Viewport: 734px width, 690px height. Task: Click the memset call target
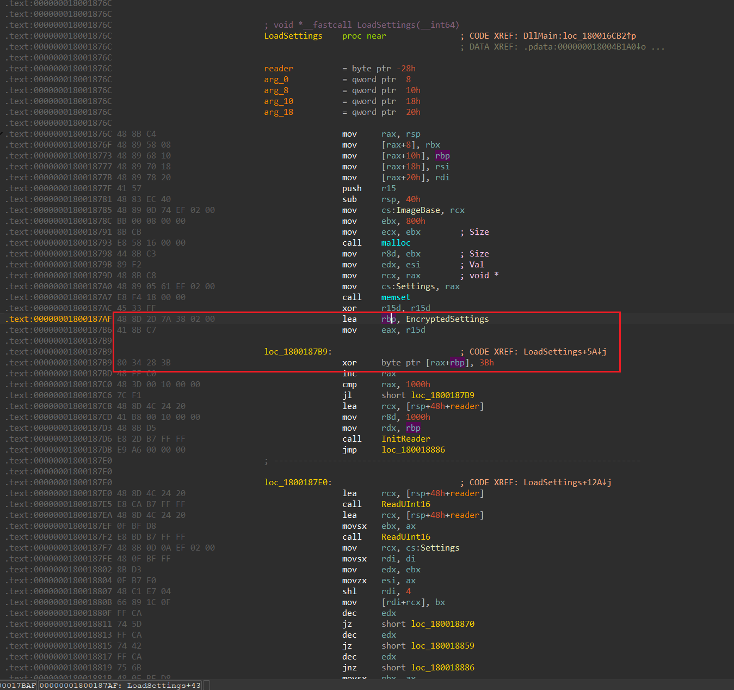tap(396, 297)
